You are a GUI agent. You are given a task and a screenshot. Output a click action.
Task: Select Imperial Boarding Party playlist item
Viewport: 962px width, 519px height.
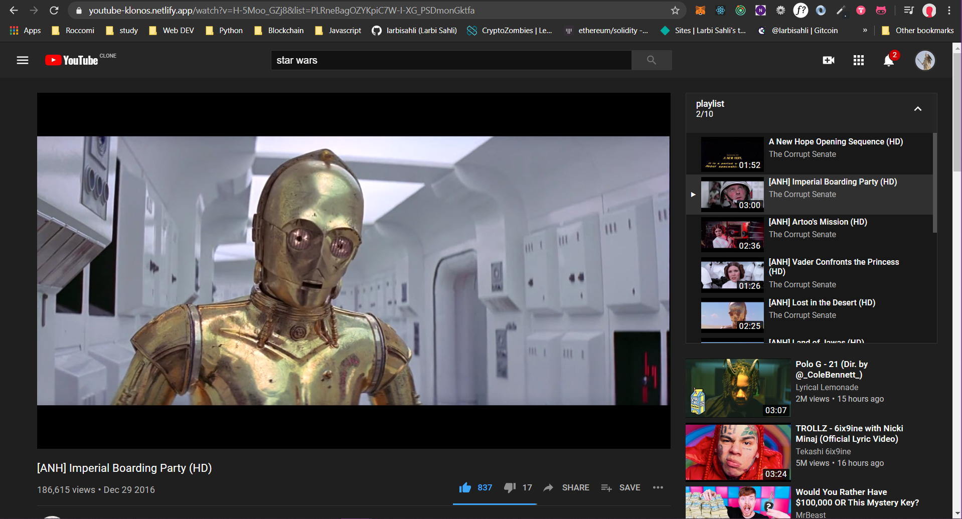pyautogui.click(x=810, y=195)
